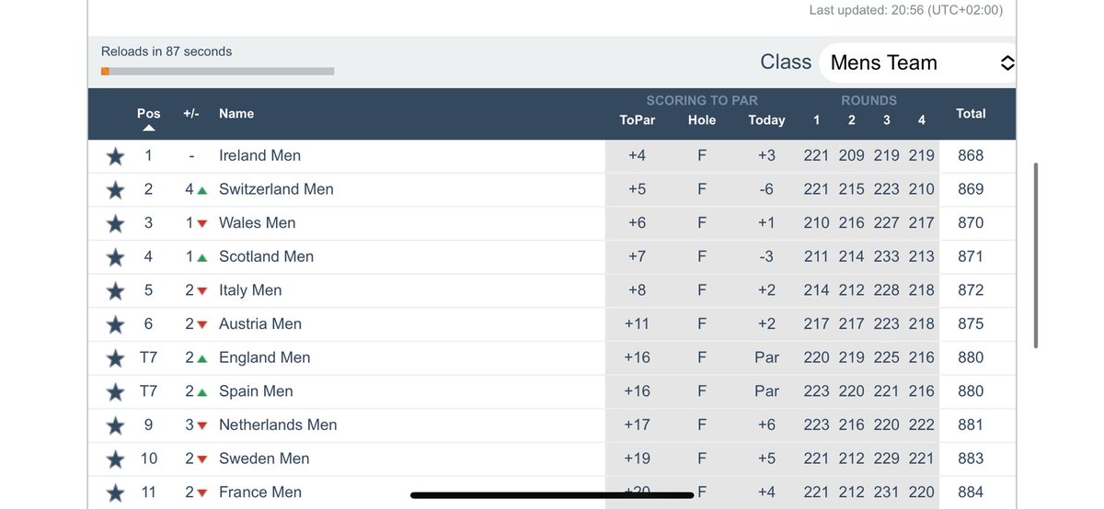Viewport: 1104px width, 509px height.
Task: Sort leaderboard by Pos column arrow
Action: [148, 129]
